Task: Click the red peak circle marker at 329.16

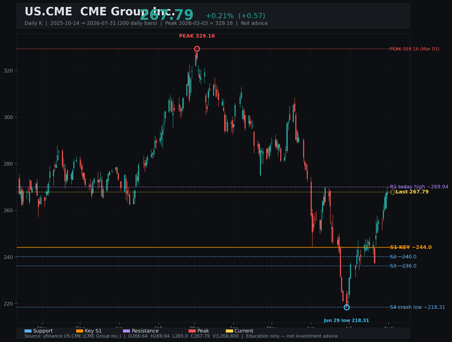Action: click(x=197, y=49)
